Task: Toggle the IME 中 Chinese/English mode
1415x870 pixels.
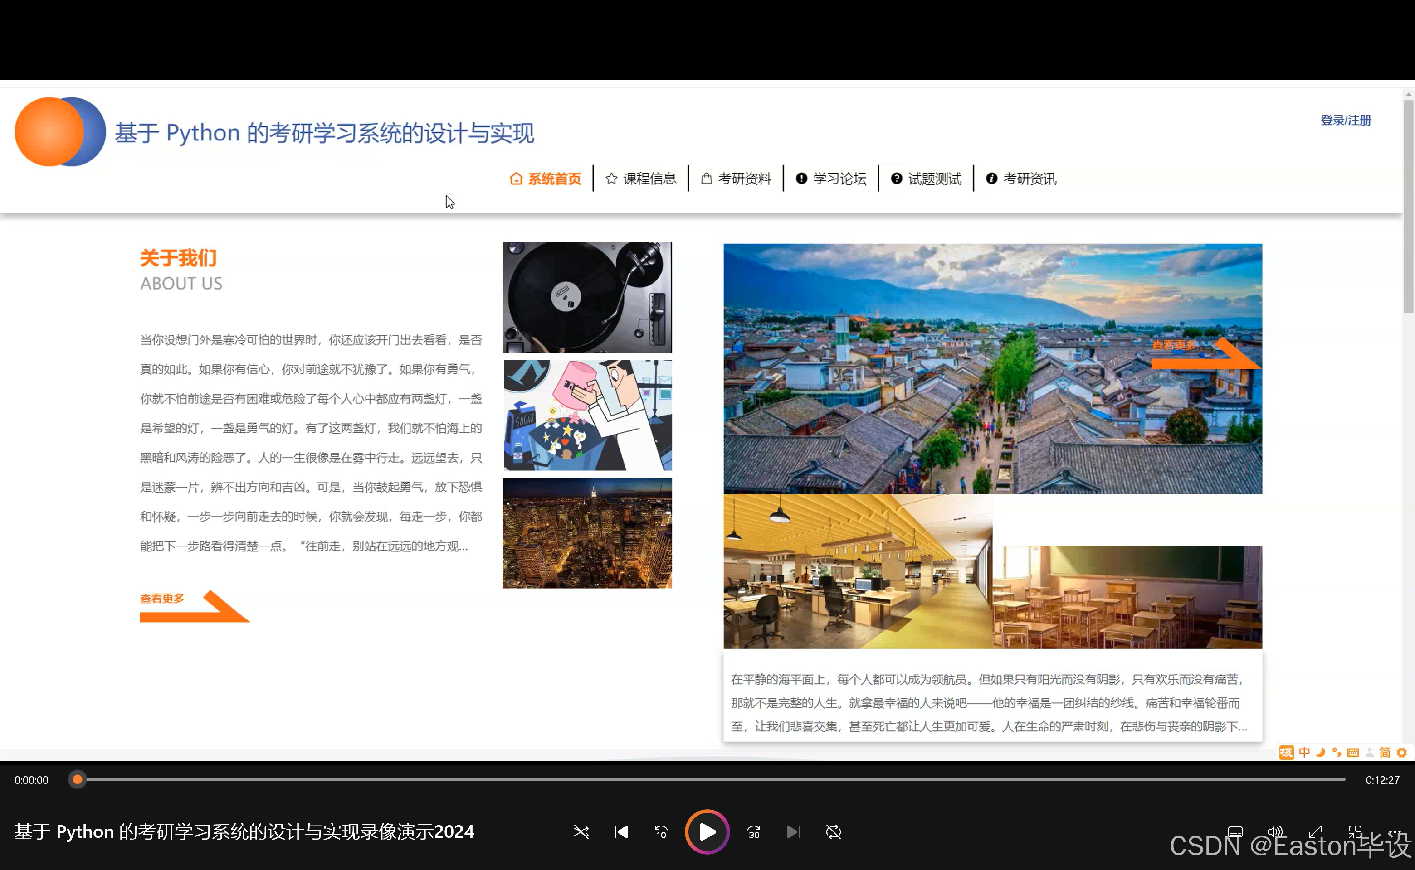Action: (1304, 752)
